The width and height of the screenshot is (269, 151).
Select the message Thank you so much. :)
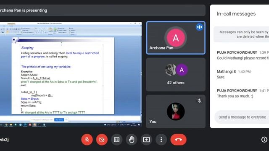235,96
